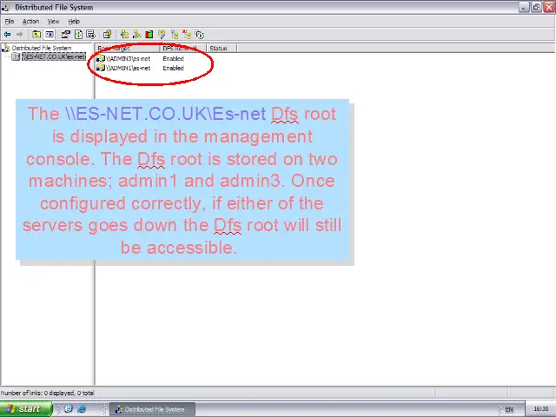Click the Back arrow toolbar icon
The image size is (556, 417).
click(x=7, y=35)
